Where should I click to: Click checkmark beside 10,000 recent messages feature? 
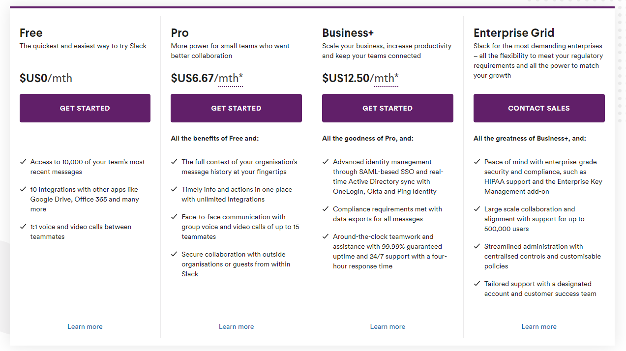(x=23, y=161)
